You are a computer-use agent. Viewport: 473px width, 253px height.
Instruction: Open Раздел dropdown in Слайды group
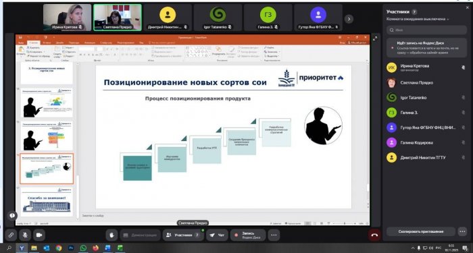tap(68, 56)
